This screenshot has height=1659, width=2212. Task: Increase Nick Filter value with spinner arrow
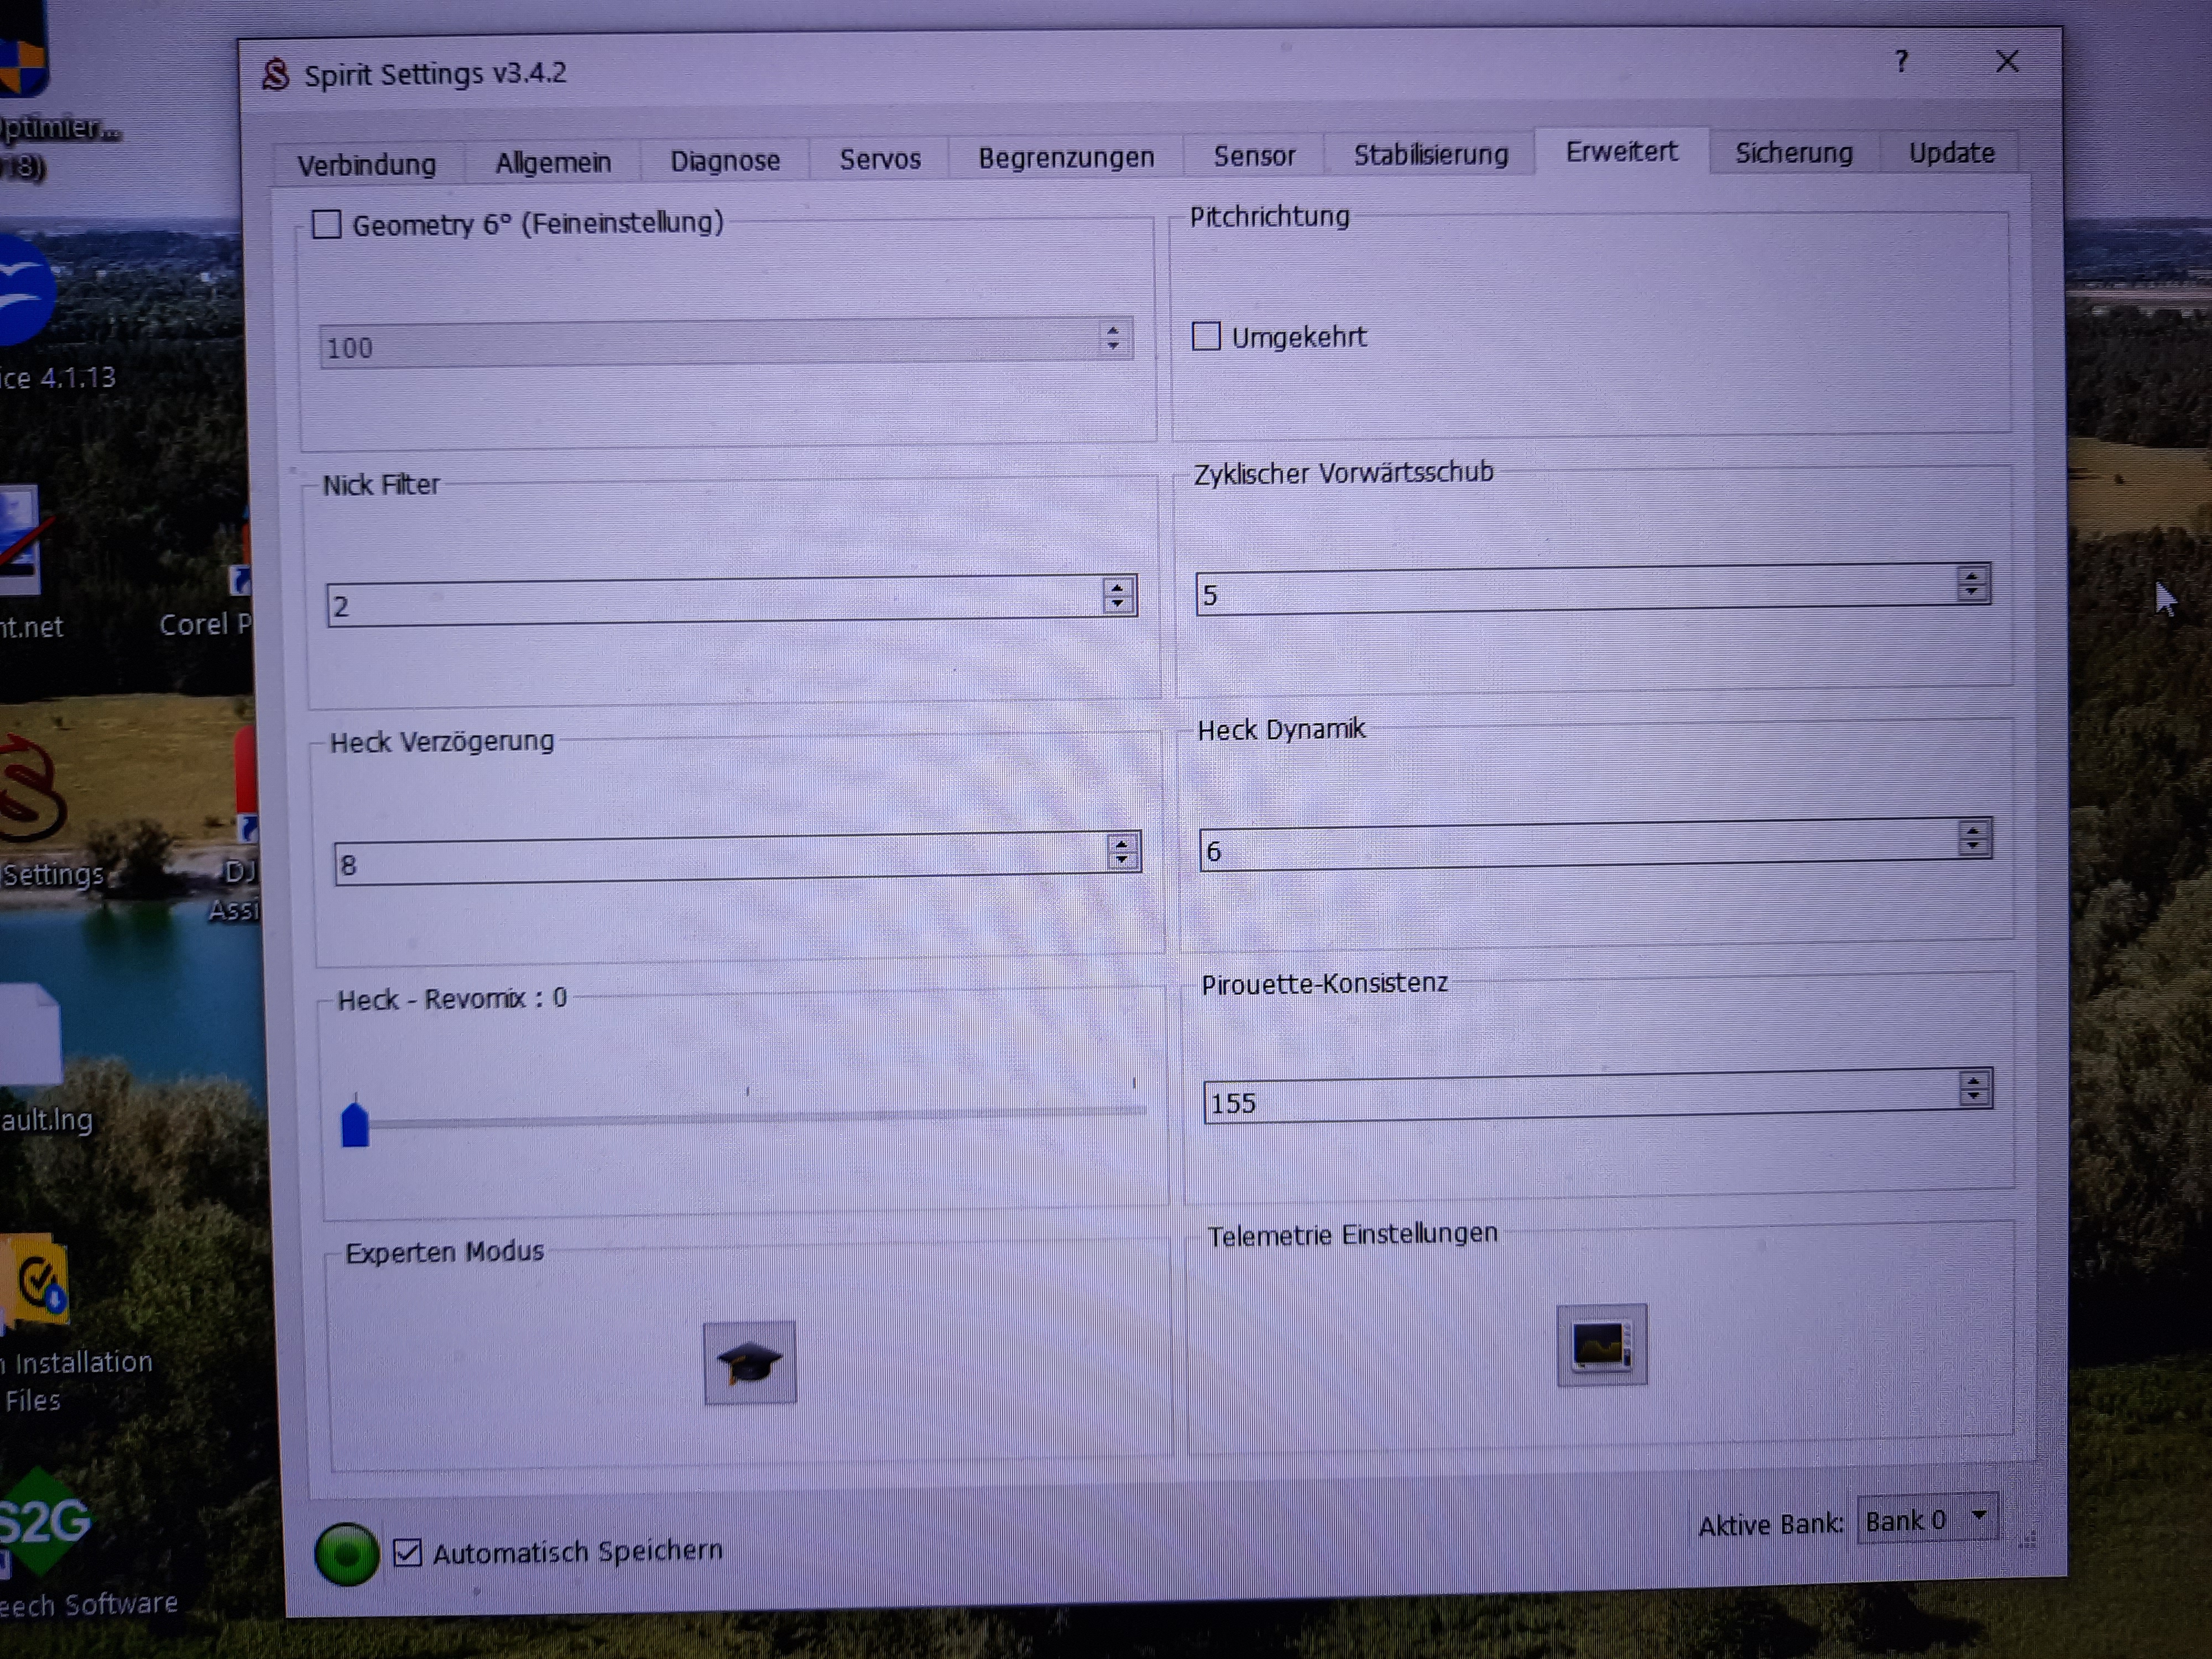click(x=1118, y=587)
